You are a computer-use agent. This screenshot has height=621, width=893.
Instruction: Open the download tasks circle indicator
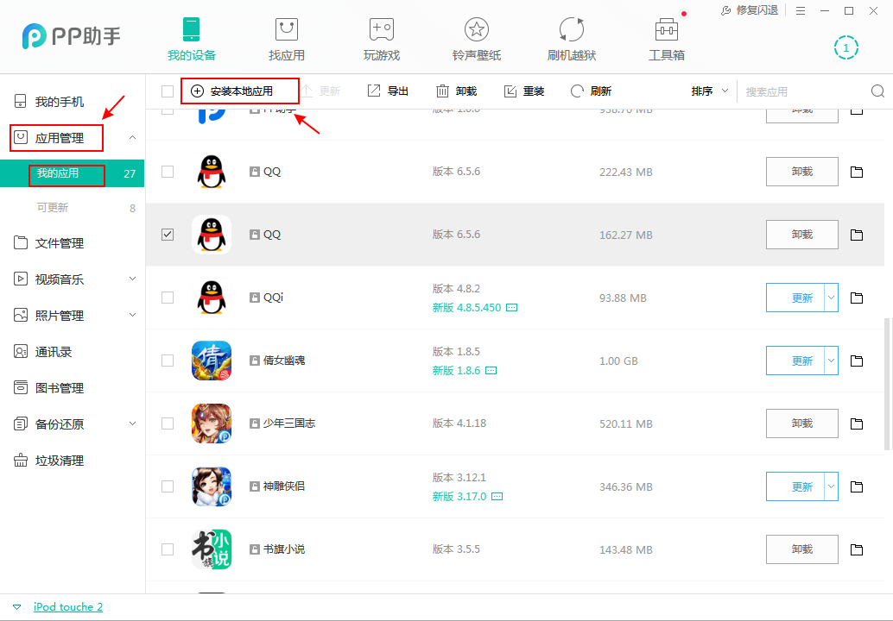845,47
